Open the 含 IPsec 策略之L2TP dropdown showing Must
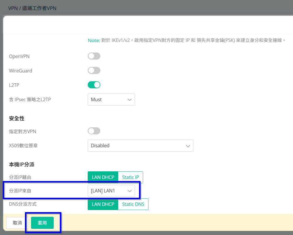Screen dimensions: 293x235 click(111, 100)
